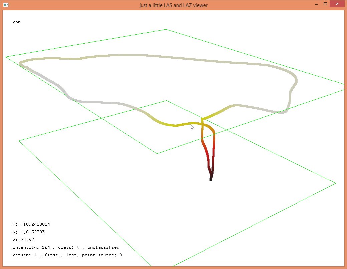
Task: Click the 'pan' mode label
Action: pyautogui.click(x=17, y=22)
